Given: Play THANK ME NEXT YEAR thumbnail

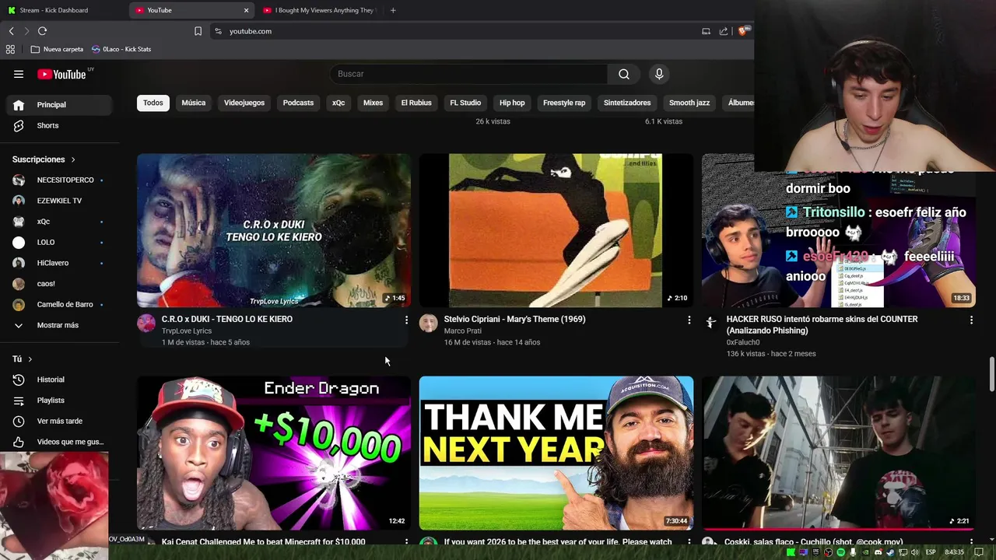Looking at the screenshot, I should pos(556,453).
